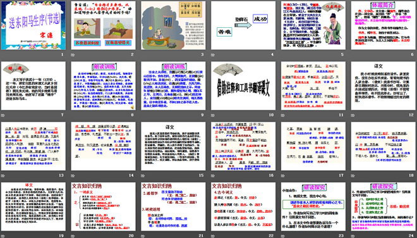Image resolution: width=417 pixels, height=238 pixels.
Task: Select title slide 1 送东阳马生序(节选)
Action: tap(33, 25)
